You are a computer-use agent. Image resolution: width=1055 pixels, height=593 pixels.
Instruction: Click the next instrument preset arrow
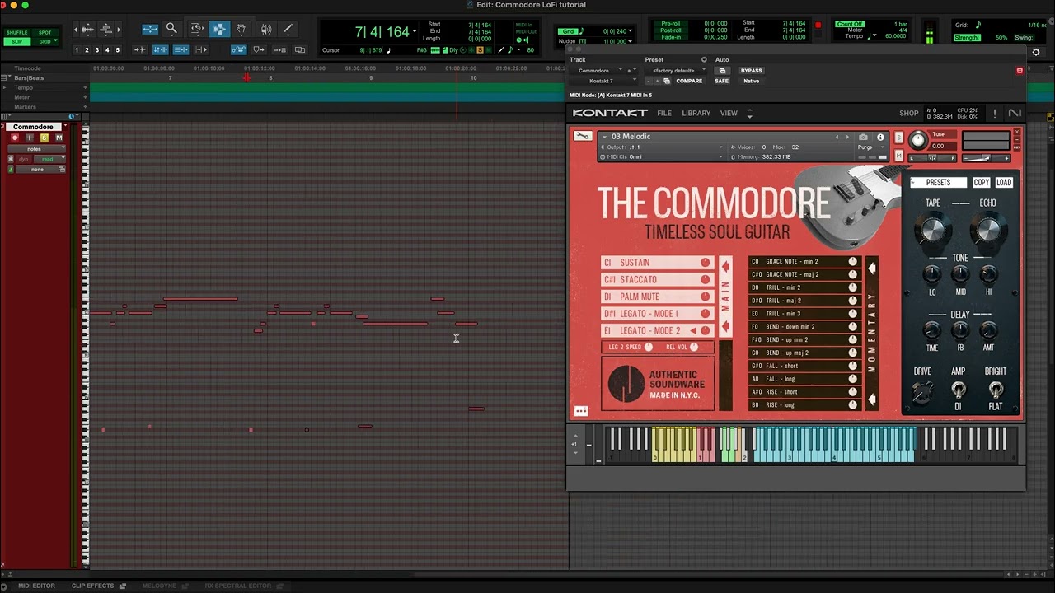tap(846, 137)
